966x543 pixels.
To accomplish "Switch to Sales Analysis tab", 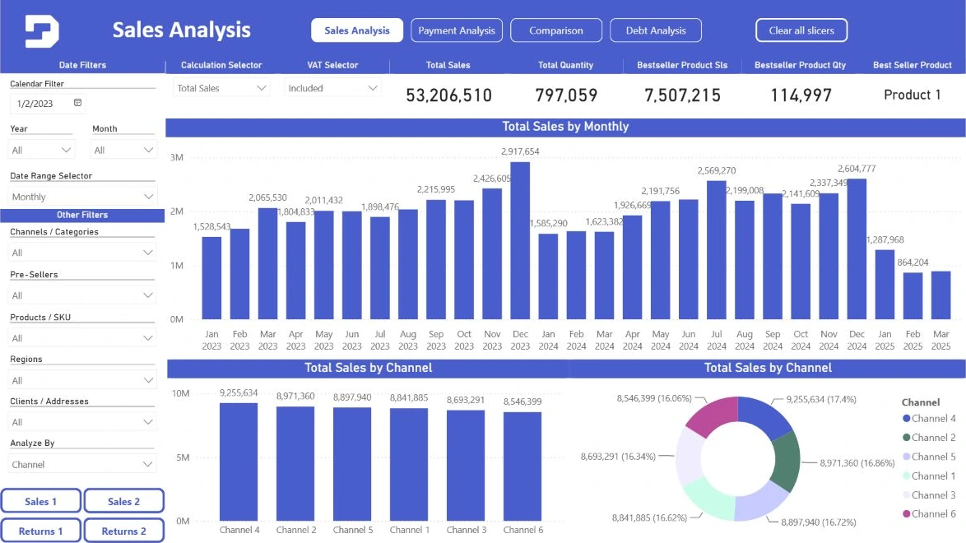I will coord(357,30).
